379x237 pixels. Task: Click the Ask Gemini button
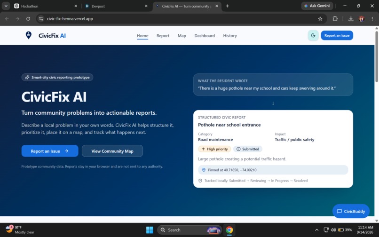click(x=316, y=6)
